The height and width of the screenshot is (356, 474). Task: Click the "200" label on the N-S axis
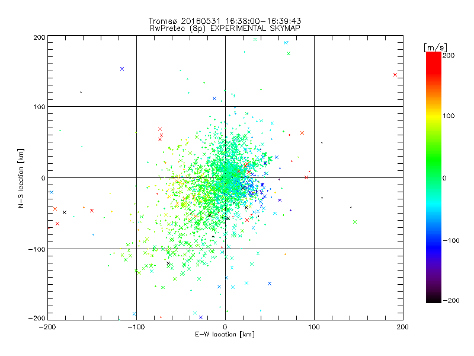click(x=39, y=37)
